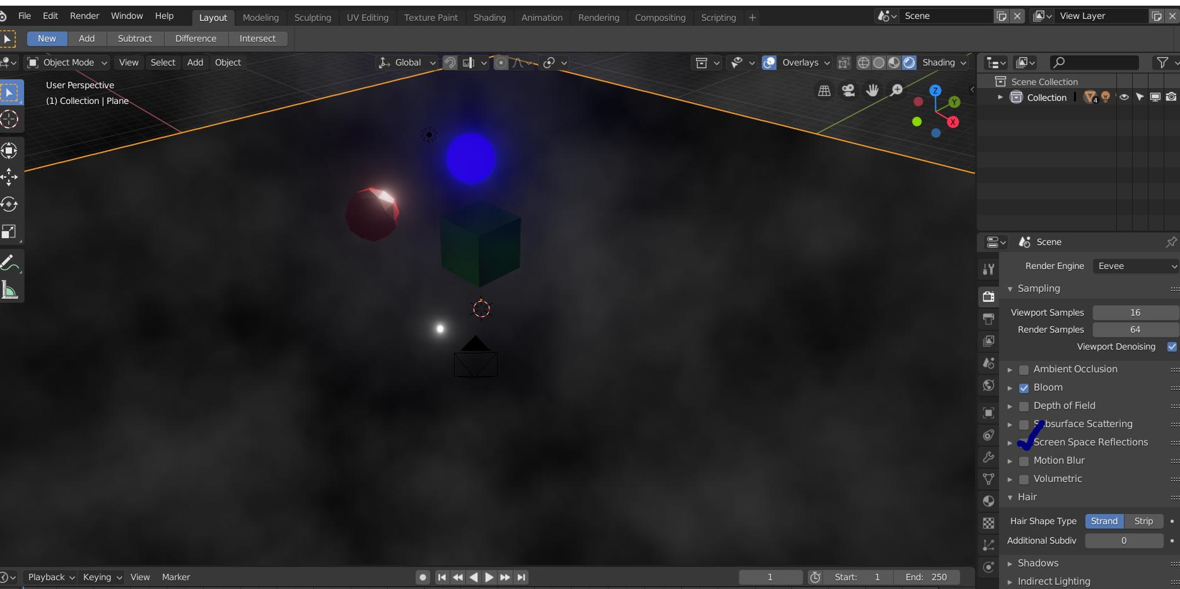
Task: Click the pan hand icon in viewport
Action: [872, 91]
